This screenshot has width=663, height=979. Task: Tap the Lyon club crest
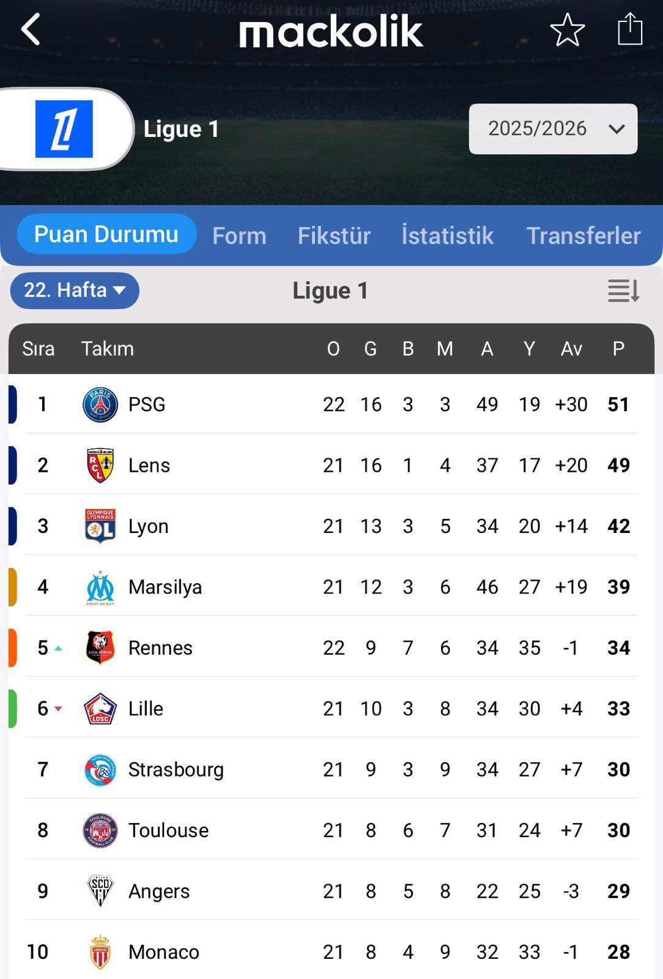tap(100, 526)
